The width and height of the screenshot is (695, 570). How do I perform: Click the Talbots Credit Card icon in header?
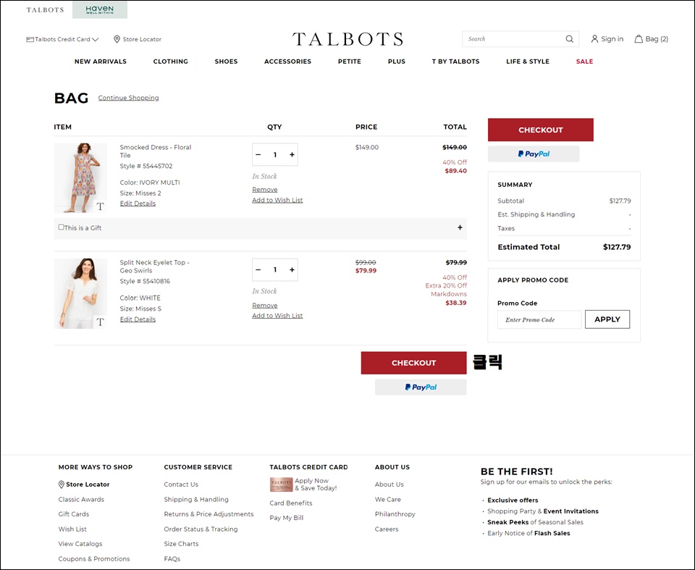[30, 40]
